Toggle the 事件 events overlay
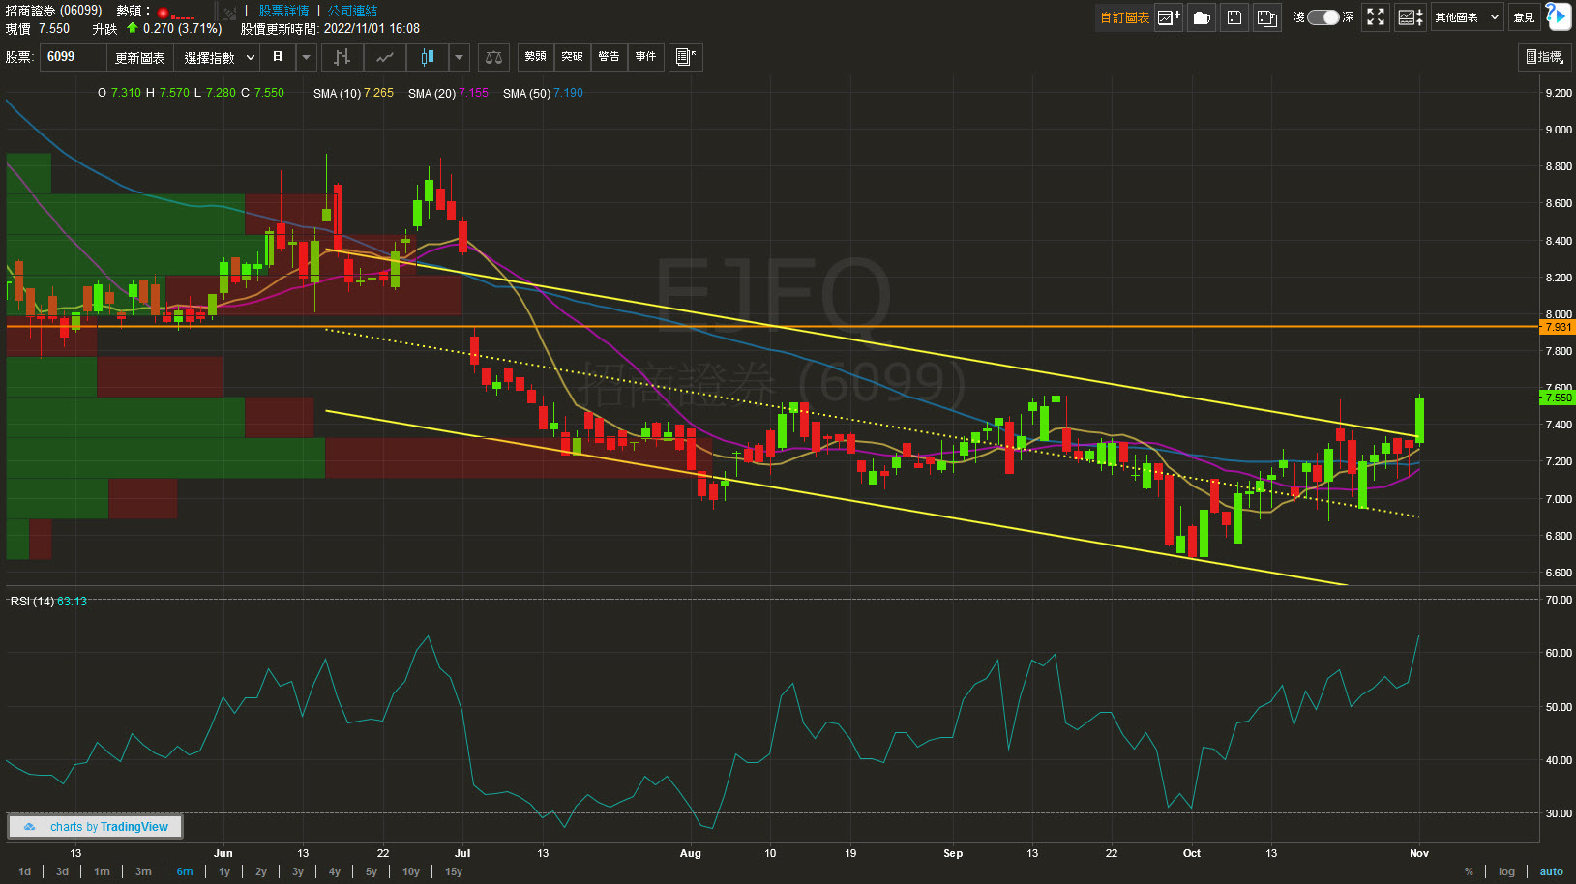This screenshot has width=1576, height=884. coord(646,57)
